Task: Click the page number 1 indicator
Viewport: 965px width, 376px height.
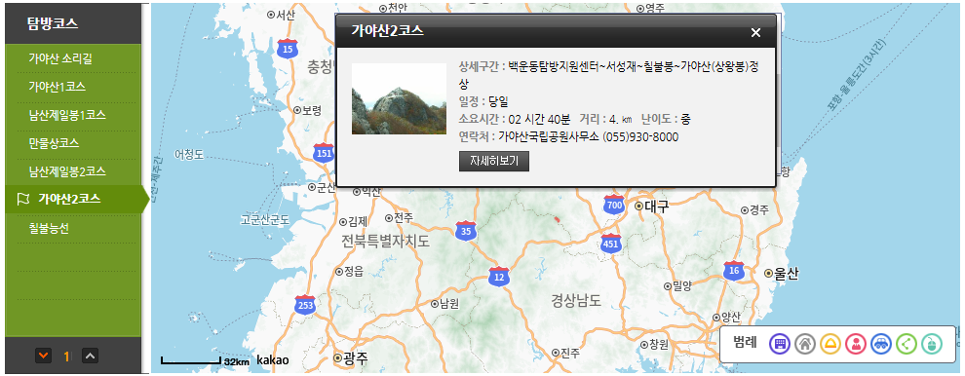Action: 66,356
